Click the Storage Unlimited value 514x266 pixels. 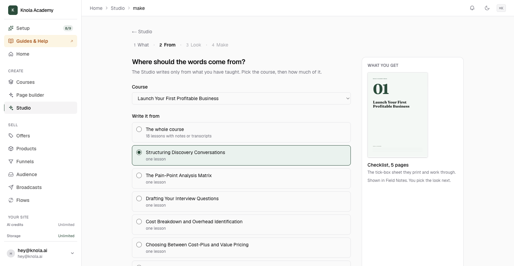(66, 236)
